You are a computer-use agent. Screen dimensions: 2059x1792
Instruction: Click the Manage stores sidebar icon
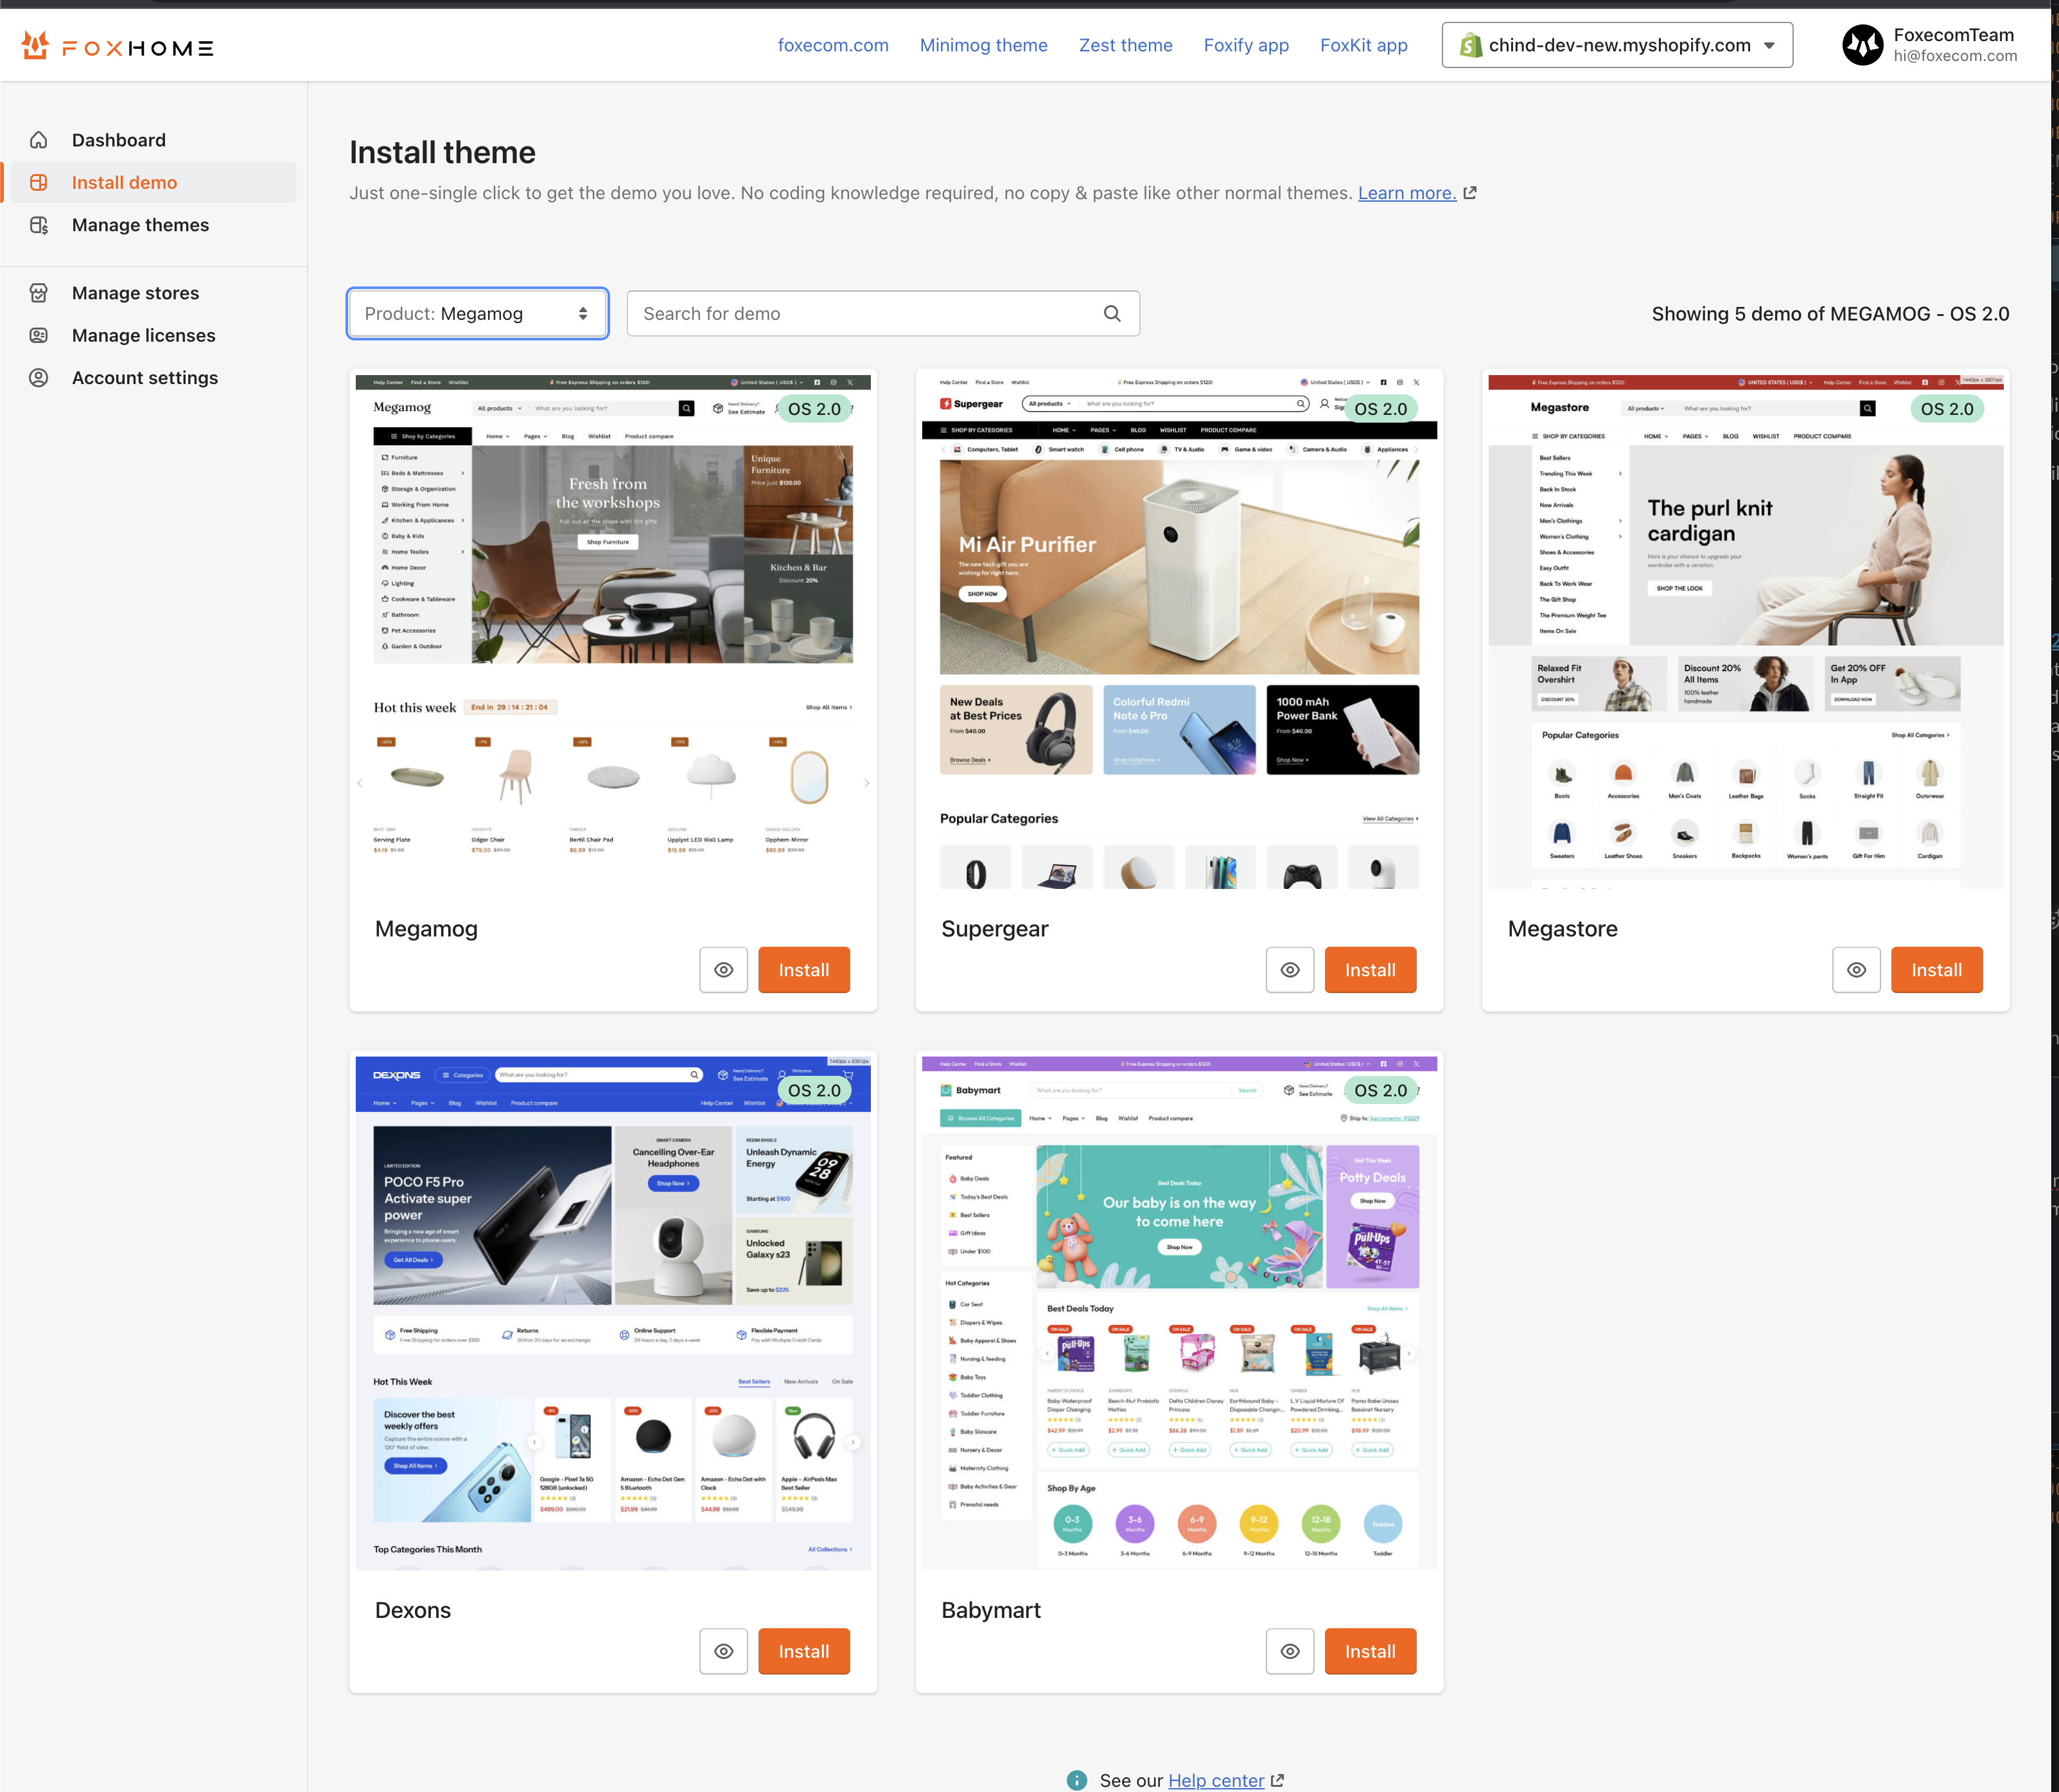(39, 293)
